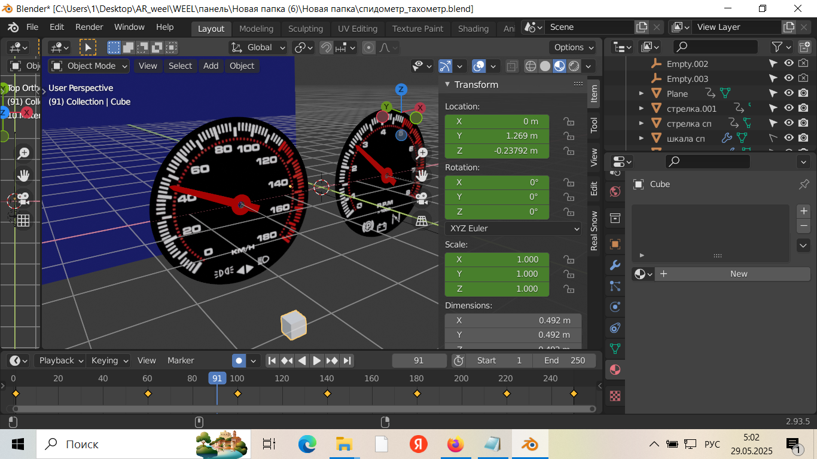Open the Modifier properties wrench tab
The width and height of the screenshot is (817, 459).
point(615,265)
